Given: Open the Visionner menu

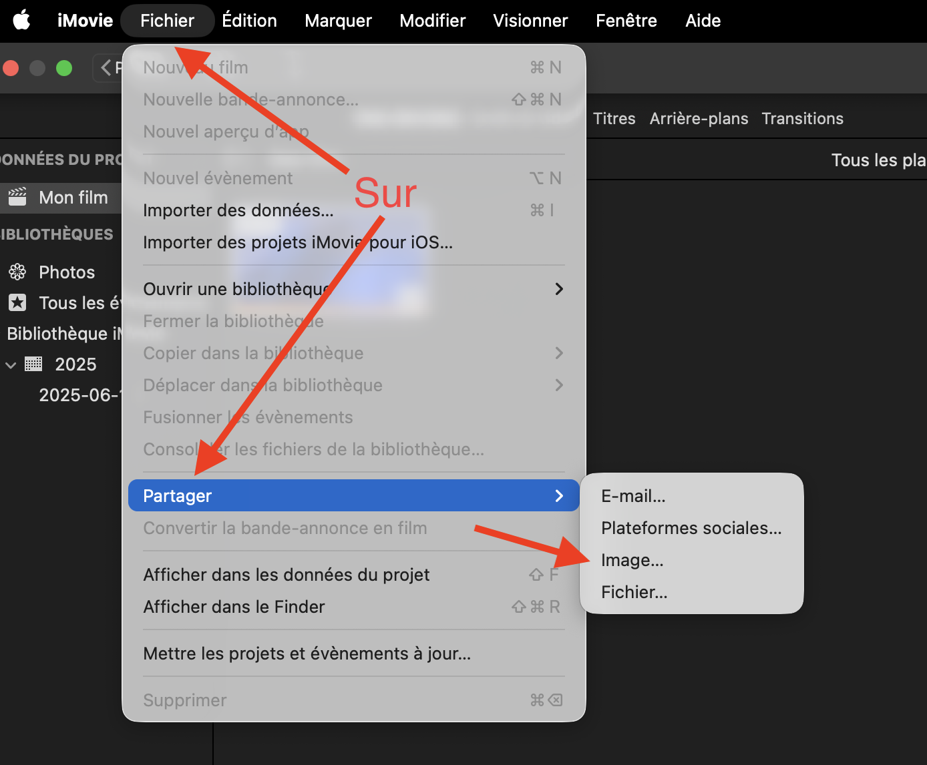Looking at the screenshot, I should point(530,21).
